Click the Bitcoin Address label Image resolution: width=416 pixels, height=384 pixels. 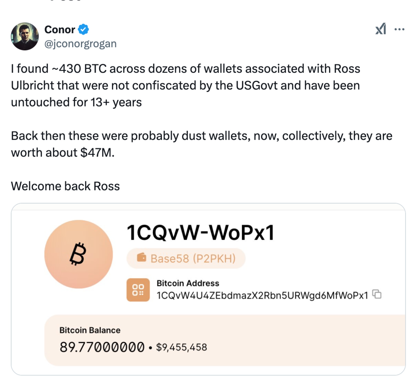[x=188, y=283]
